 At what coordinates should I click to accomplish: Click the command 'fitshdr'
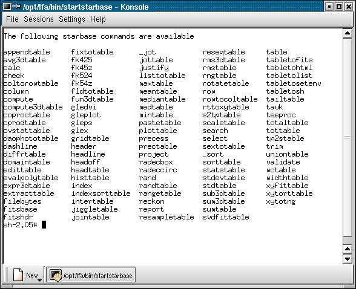tap(18, 217)
